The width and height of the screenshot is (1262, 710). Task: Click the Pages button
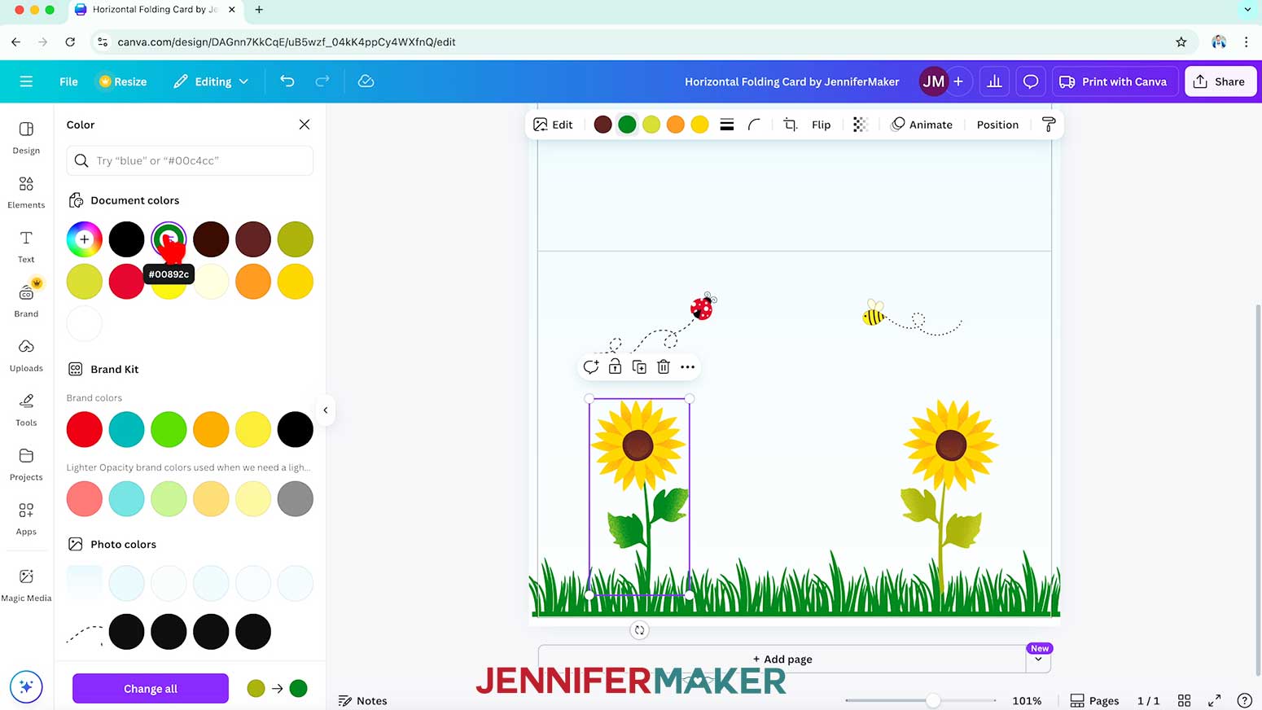click(1094, 700)
